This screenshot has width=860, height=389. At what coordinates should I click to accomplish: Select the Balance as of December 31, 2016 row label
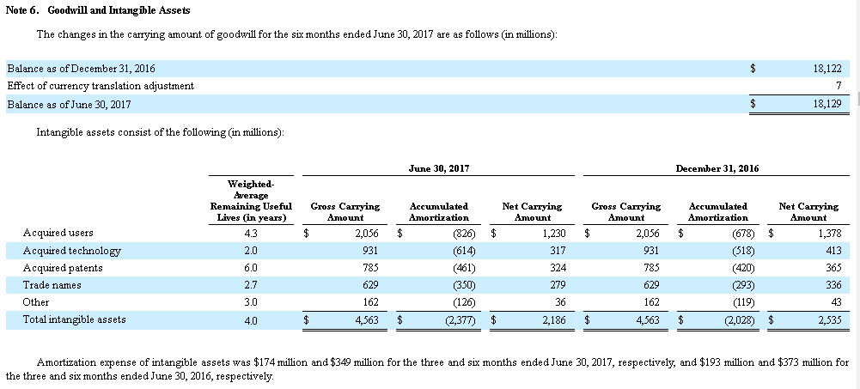click(x=81, y=69)
